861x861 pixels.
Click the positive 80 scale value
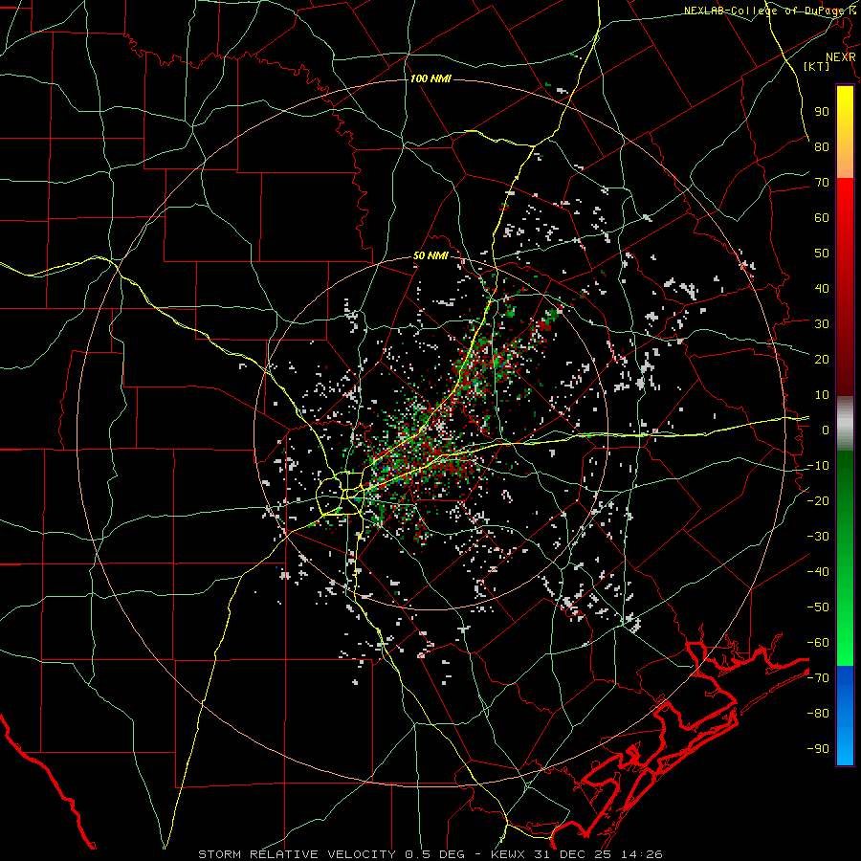(822, 146)
